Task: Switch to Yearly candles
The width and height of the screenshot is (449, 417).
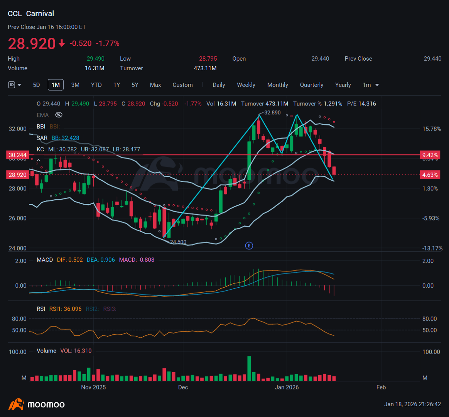Action: [343, 85]
